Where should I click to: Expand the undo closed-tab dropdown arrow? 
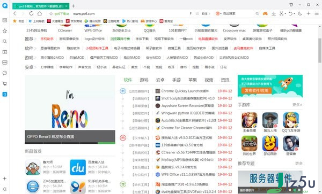tap(294, 14)
